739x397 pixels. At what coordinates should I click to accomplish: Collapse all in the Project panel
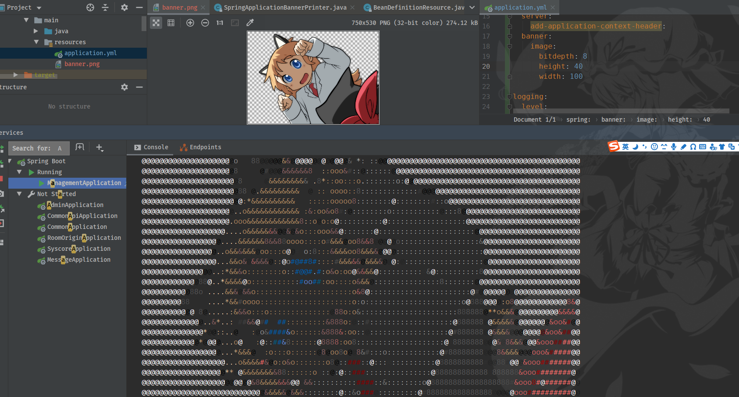coord(105,7)
